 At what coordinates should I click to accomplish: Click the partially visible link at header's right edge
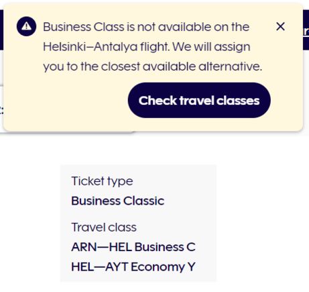tap(306, 32)
